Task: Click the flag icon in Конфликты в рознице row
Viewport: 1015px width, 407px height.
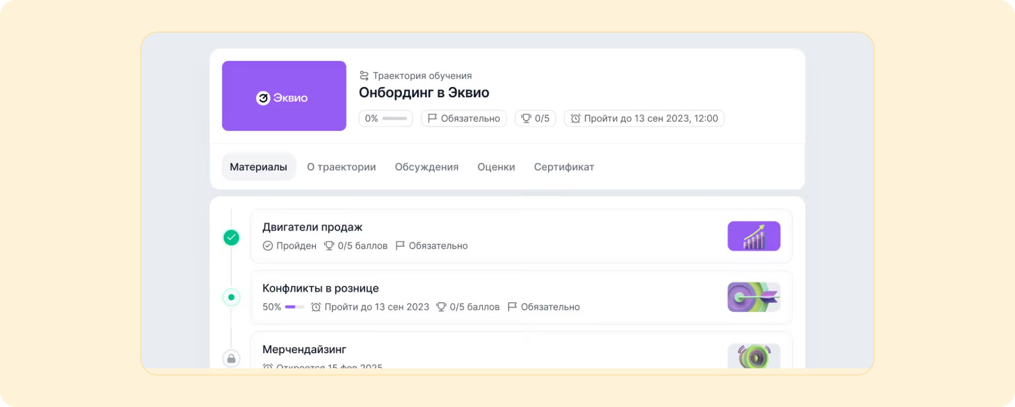Action: pos(512,307)
